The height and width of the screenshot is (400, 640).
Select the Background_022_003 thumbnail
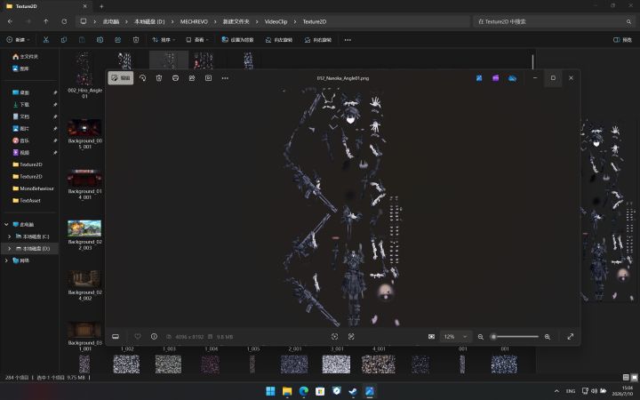click(84, 228)
